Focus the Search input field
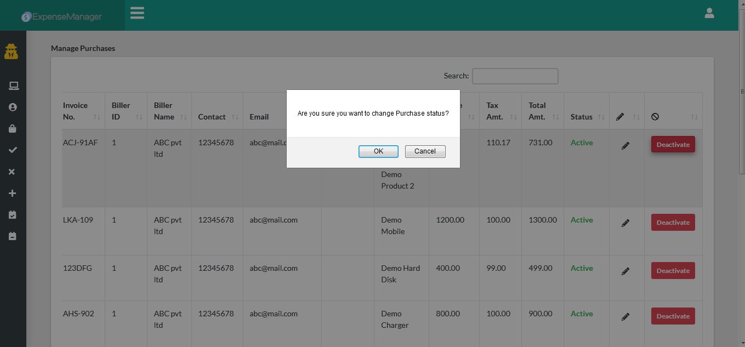This screenshot has height=347, width=745. click(515, 76)
